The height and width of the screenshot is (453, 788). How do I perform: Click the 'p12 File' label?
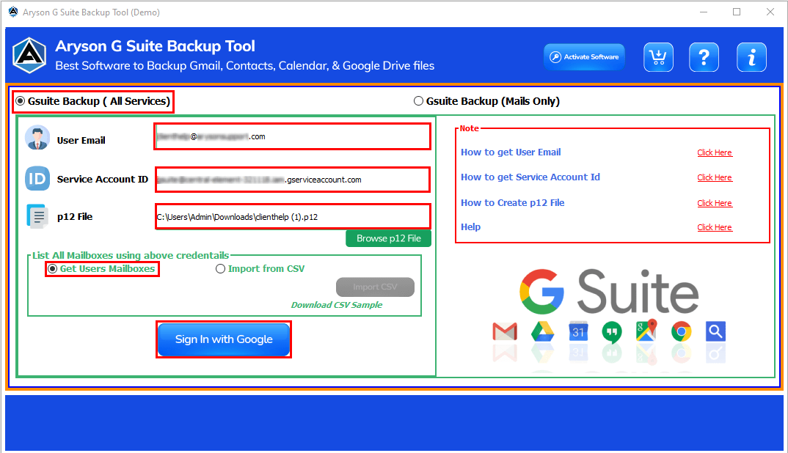click(74, 216)
